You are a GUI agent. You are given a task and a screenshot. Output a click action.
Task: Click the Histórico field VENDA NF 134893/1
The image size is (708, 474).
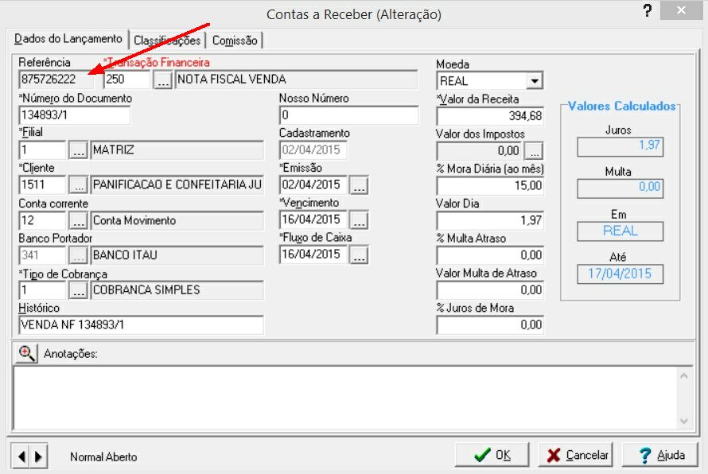[141, 325]
